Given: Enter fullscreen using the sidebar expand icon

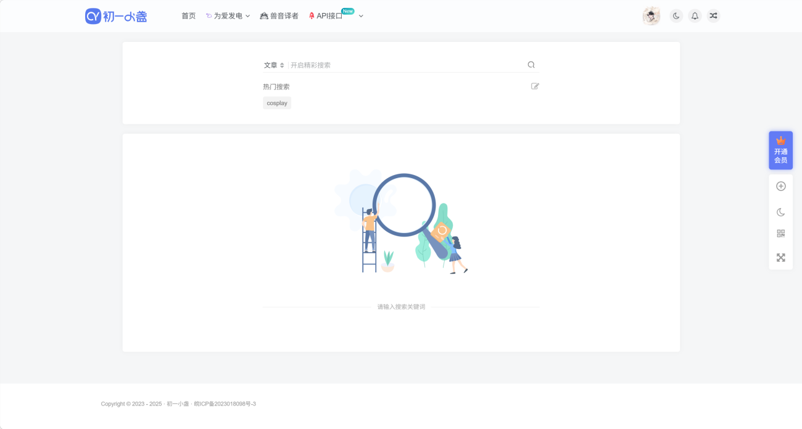Looking at the screenshot, I should pyautogui.click(x=780, y=258).
